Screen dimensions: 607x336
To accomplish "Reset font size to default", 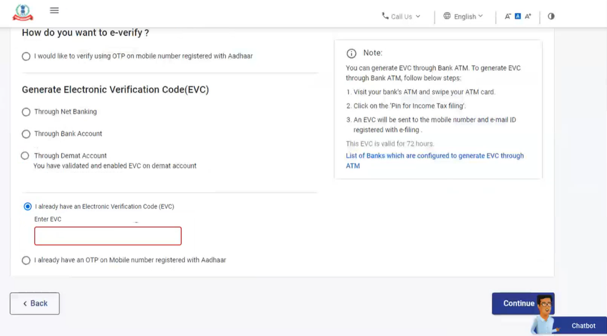I will 518,16.
